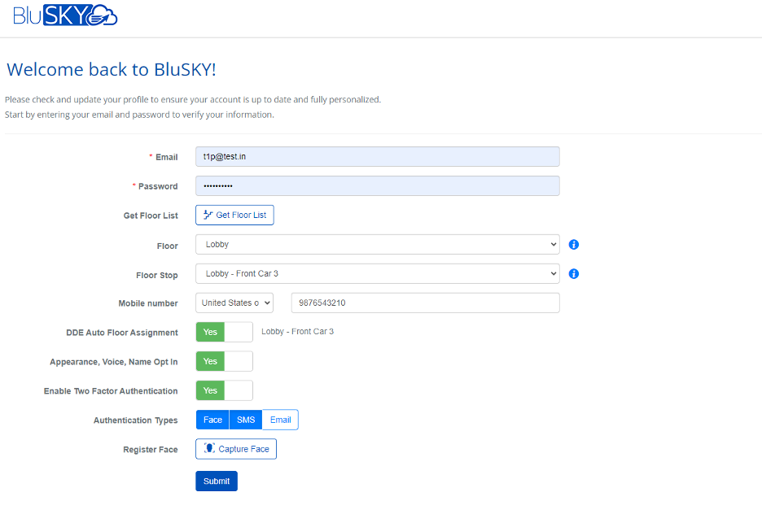Focus the Email input field
The image size is (762, 514).
[377, 156]
